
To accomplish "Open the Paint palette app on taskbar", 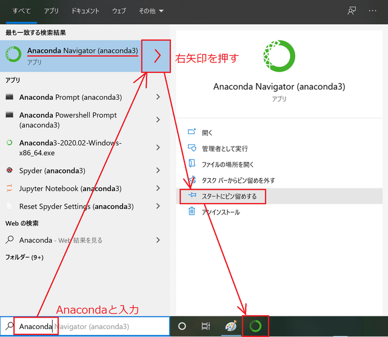I will tap(231, 326).
